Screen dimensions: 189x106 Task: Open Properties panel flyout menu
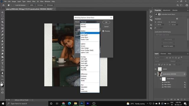pos(188,11)
